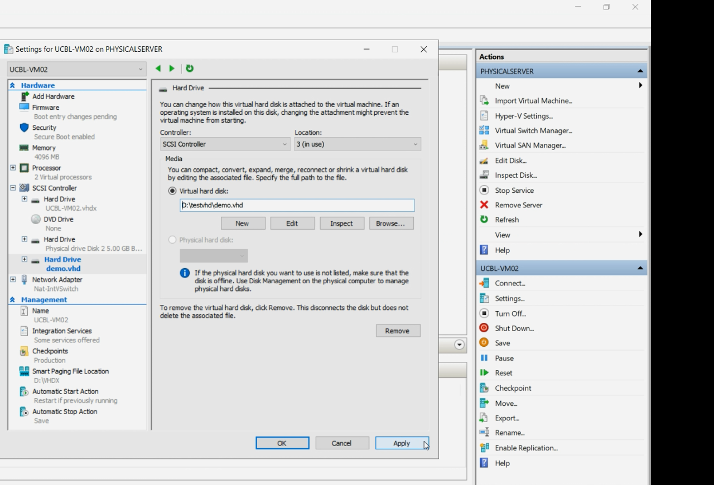Click the Enable Replication icon
The image size is (714, 485).
tap(484, 448)
